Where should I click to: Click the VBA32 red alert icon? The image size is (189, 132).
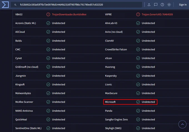48,14
